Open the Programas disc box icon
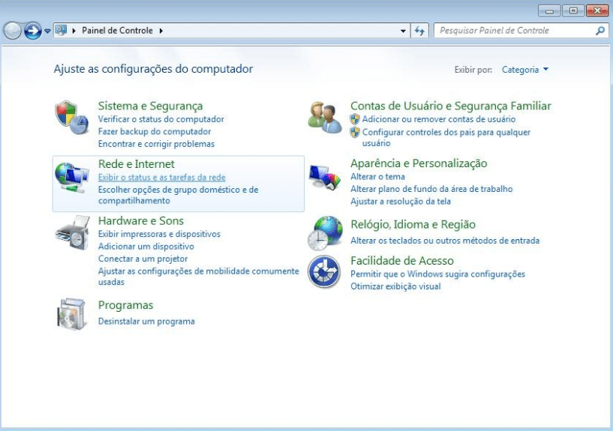The image size is (613, 431). 71,314
